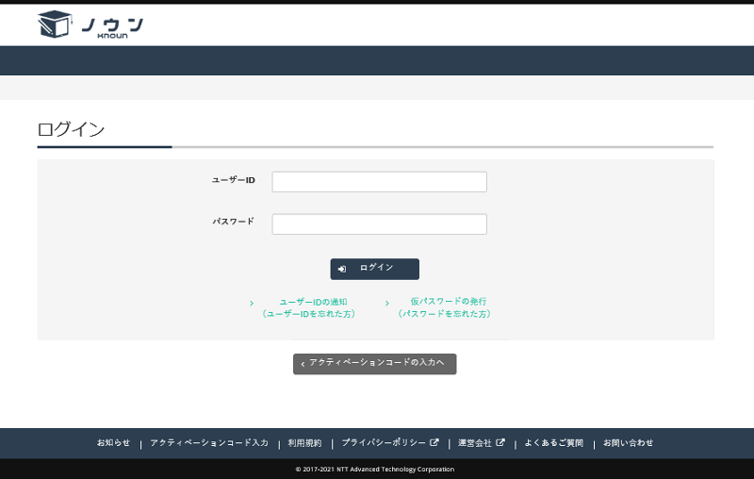Go to アクティベーションコードの入力へ button
Image resolution: width=754 pixels, height=479 pixels.
pos(375,364)
